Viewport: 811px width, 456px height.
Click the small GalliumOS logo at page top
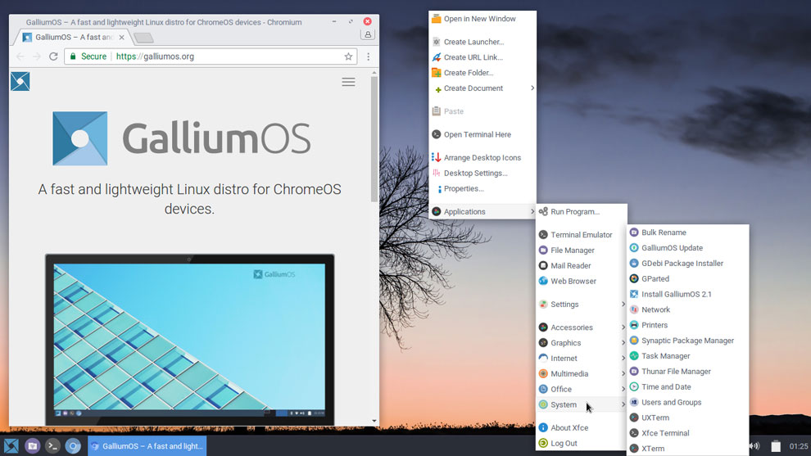tap(20, 81)
